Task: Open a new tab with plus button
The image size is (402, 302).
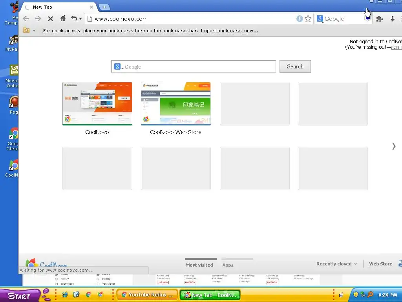Action: (x=104, y=7)
